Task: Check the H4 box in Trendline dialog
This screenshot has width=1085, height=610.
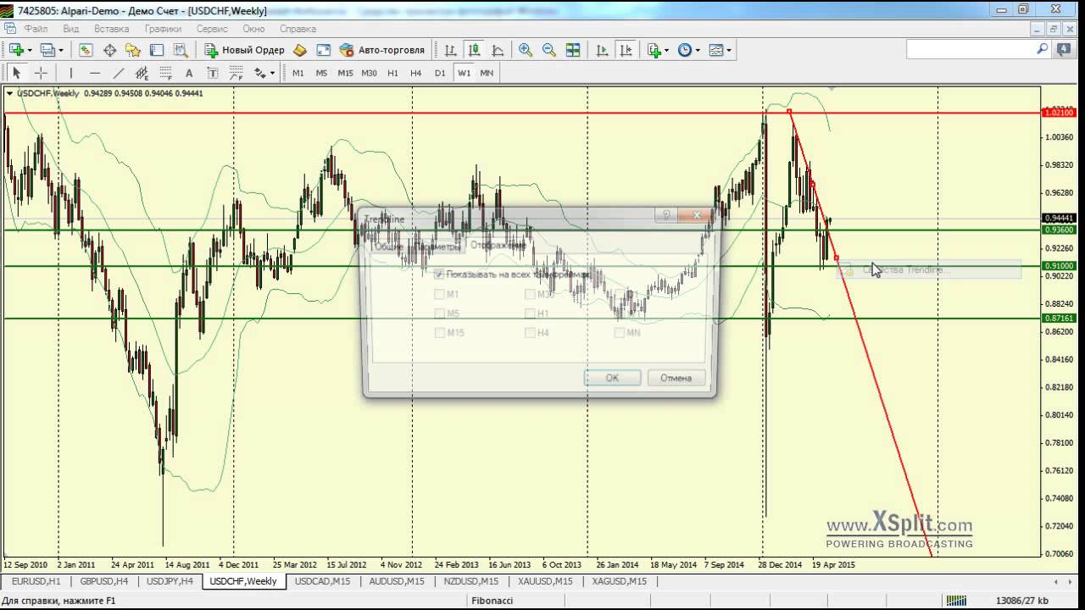Action: [530, 333]
